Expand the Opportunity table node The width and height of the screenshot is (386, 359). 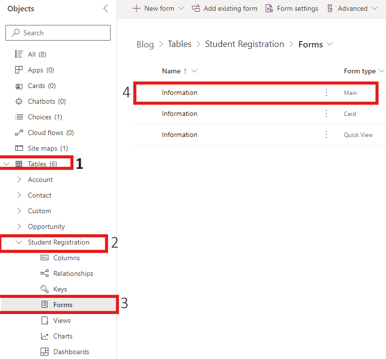pos(19,226)
